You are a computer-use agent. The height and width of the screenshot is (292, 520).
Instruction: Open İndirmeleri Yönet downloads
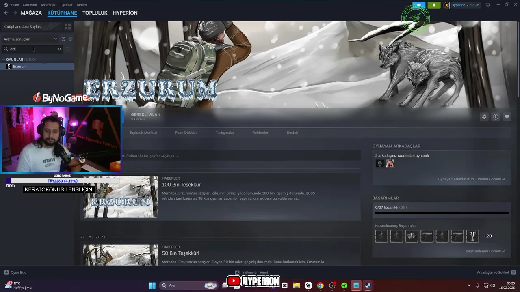tap(251, 273)
